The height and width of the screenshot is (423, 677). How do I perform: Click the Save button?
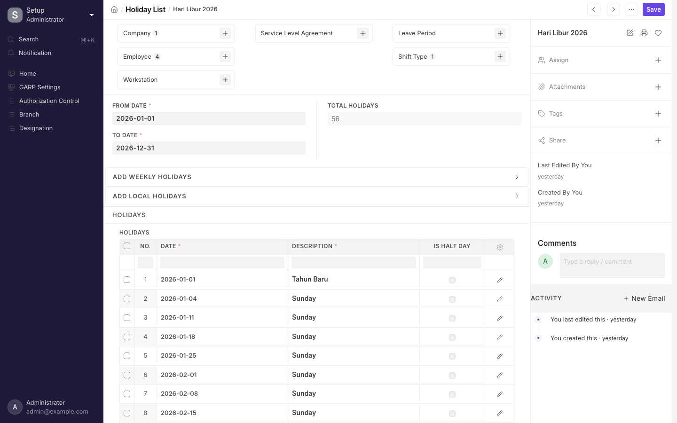[653, 9]
